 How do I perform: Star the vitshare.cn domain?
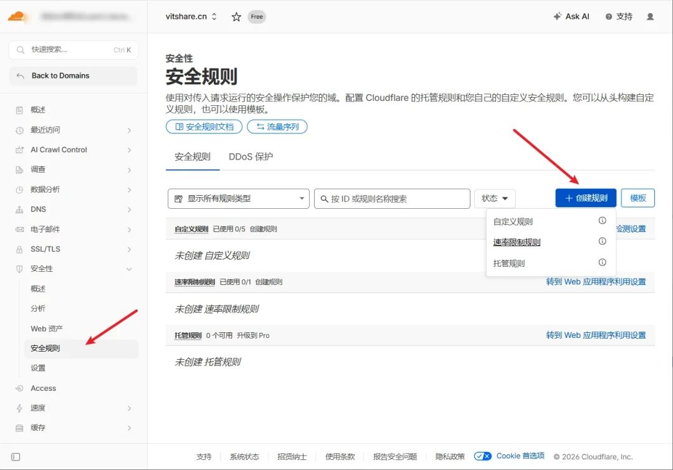click(x=236, y=17)
